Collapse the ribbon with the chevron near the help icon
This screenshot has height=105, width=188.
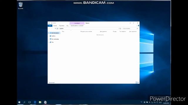pos(137,26)
